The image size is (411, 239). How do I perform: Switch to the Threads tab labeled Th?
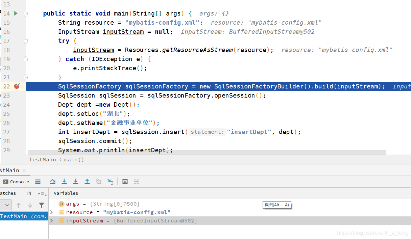(28, 193)
